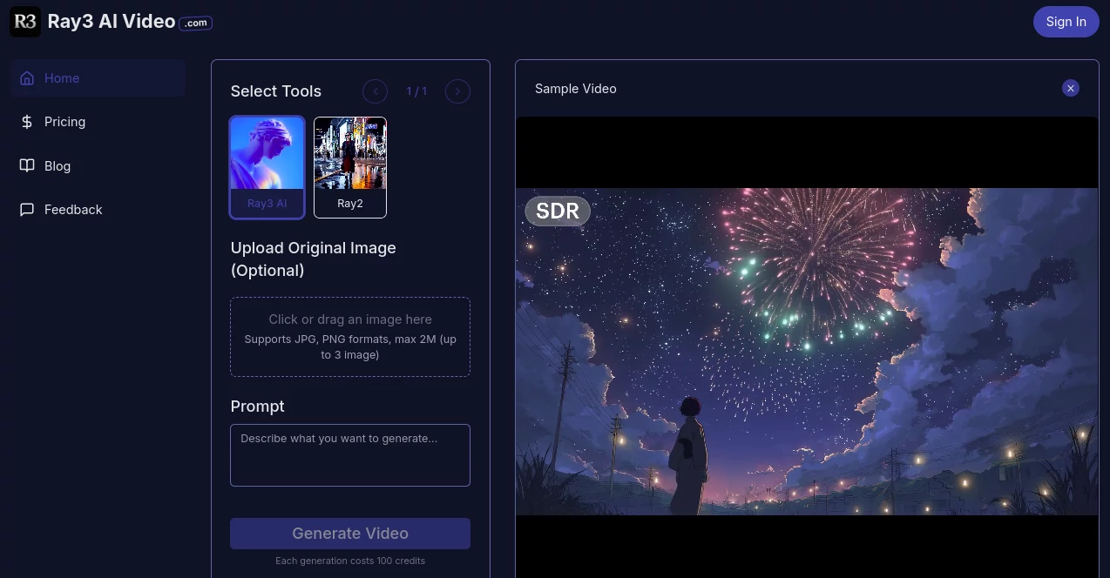Click the dollar sign icon beside Pricing

(x=26, y=122)
